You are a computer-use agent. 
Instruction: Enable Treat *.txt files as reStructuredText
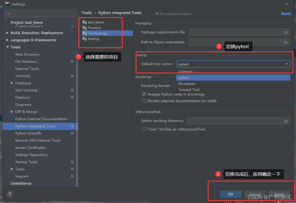click(x=144, y=129)
